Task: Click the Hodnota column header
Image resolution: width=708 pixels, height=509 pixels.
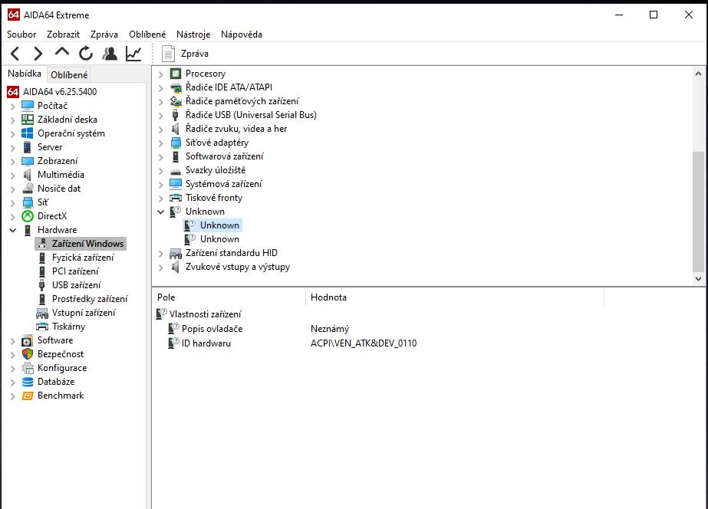Action: 455,297
